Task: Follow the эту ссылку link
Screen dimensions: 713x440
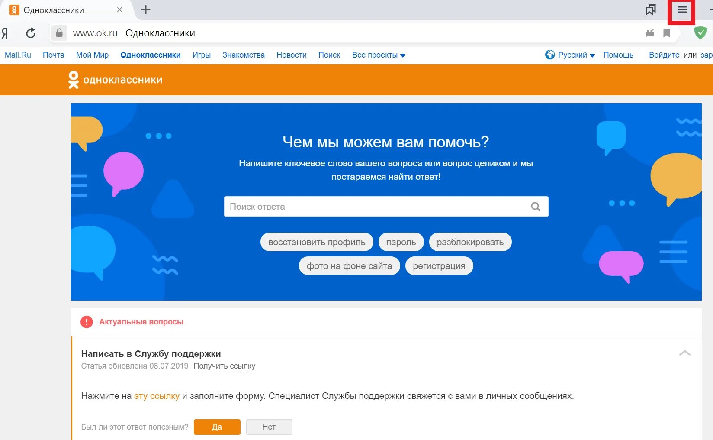Action: point(157,396)
